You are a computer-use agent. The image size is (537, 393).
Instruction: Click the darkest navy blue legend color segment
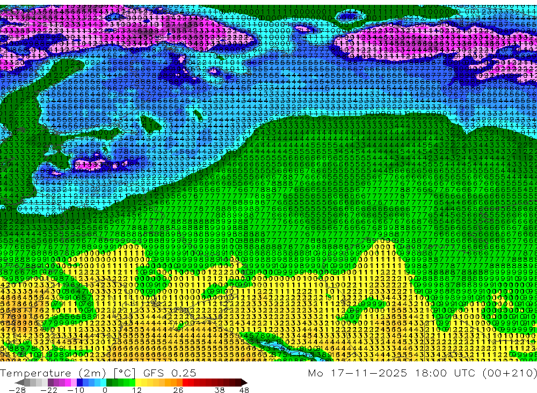[x=79, y=382]
